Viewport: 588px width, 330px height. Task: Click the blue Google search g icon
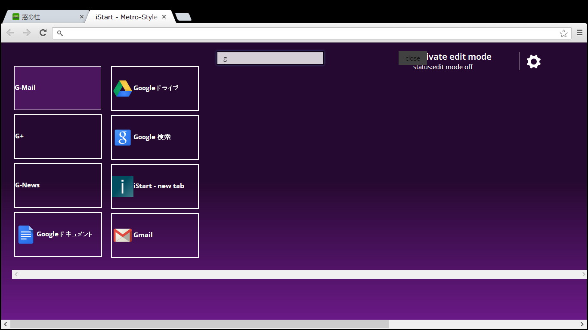click(x=123, y=137)
